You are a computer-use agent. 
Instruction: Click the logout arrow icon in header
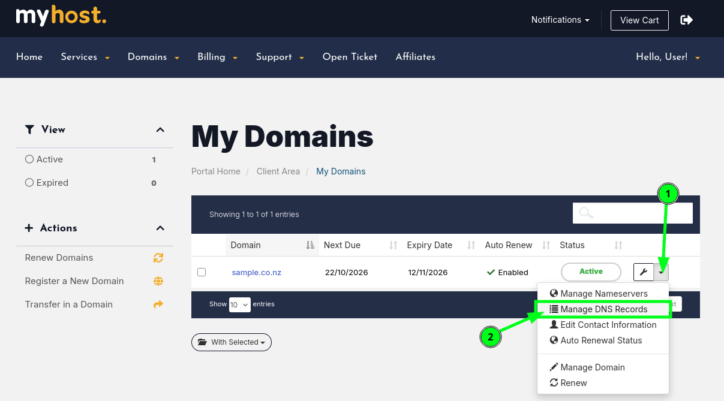point(687,20)
